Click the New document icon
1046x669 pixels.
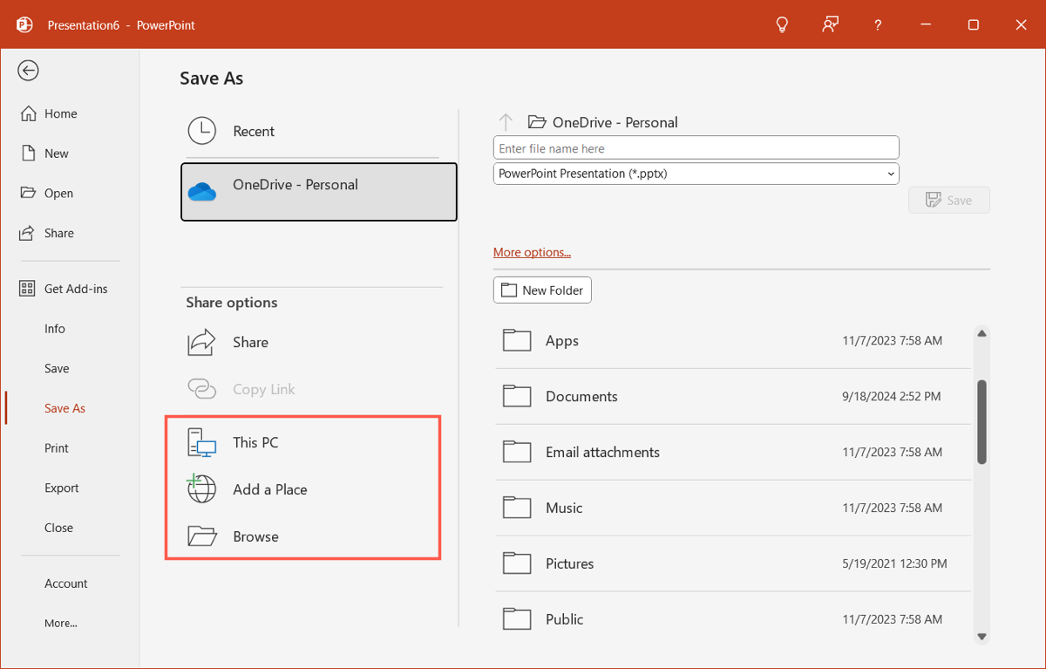(28, 154)
